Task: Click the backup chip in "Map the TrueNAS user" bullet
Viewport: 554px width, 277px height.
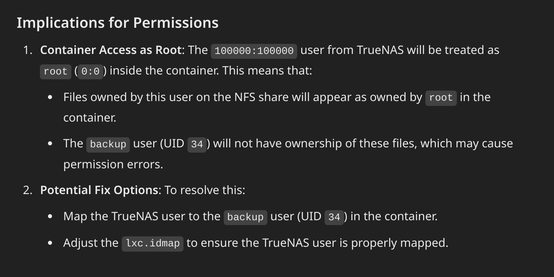Action: (x=246, y=217)
